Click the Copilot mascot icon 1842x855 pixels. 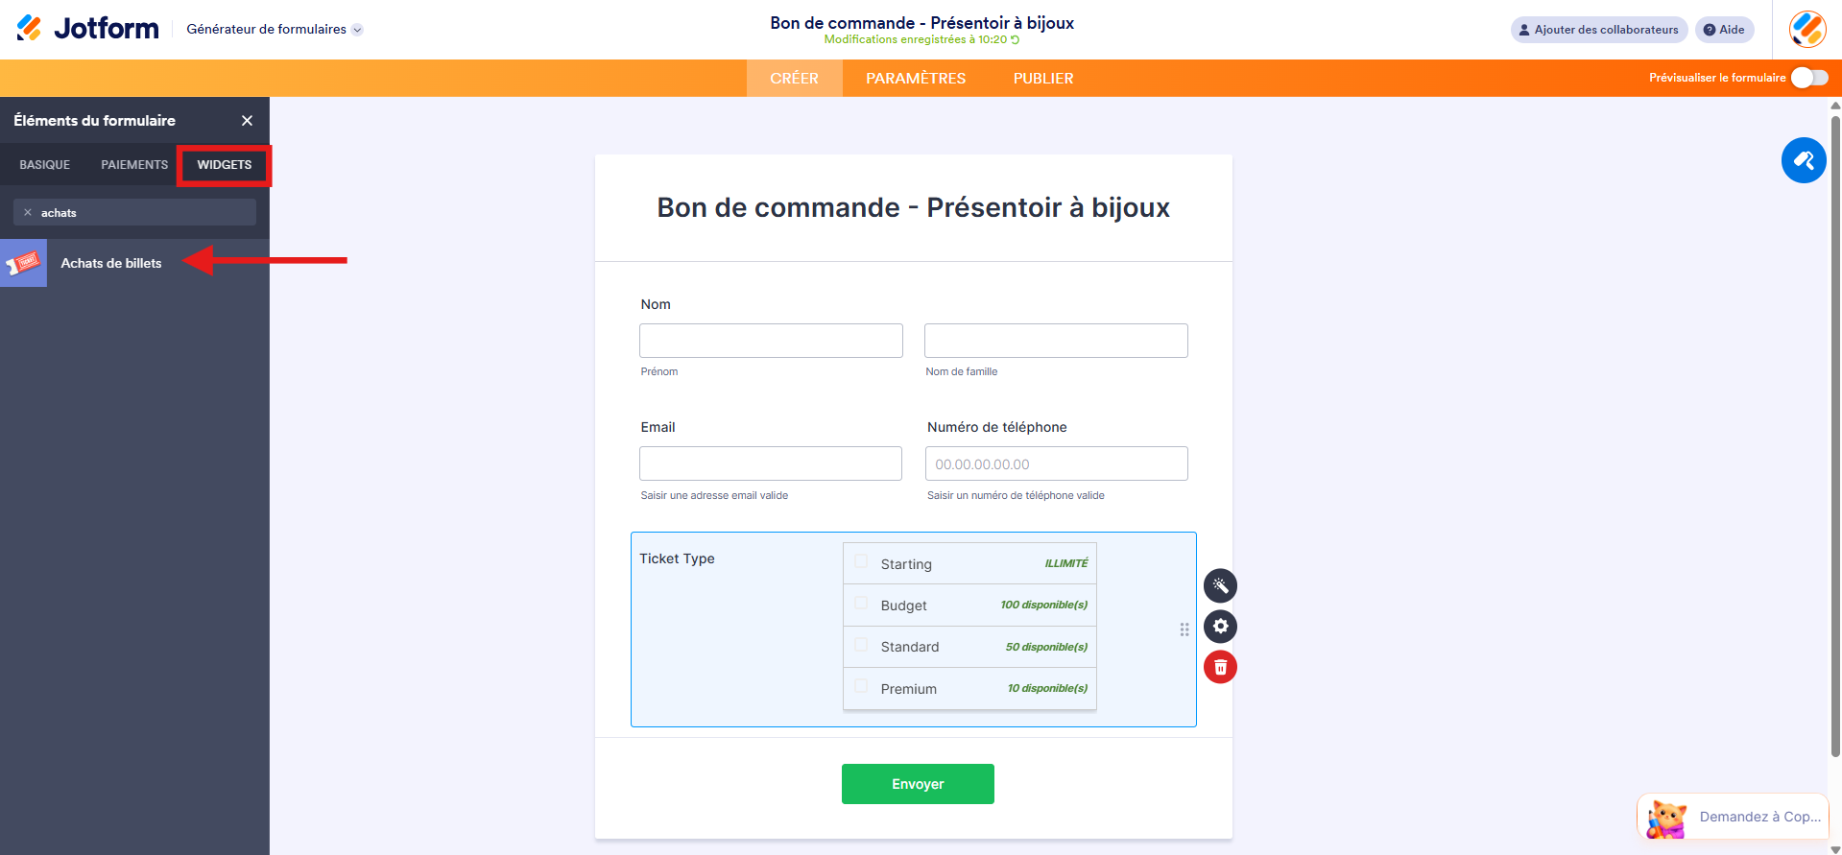(1666, 819)
